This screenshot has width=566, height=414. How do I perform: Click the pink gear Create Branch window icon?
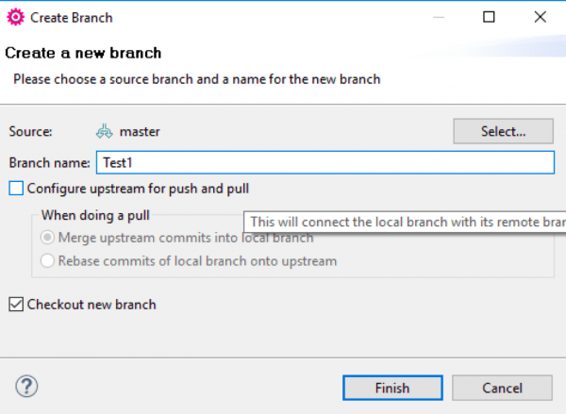pos(15,17)
